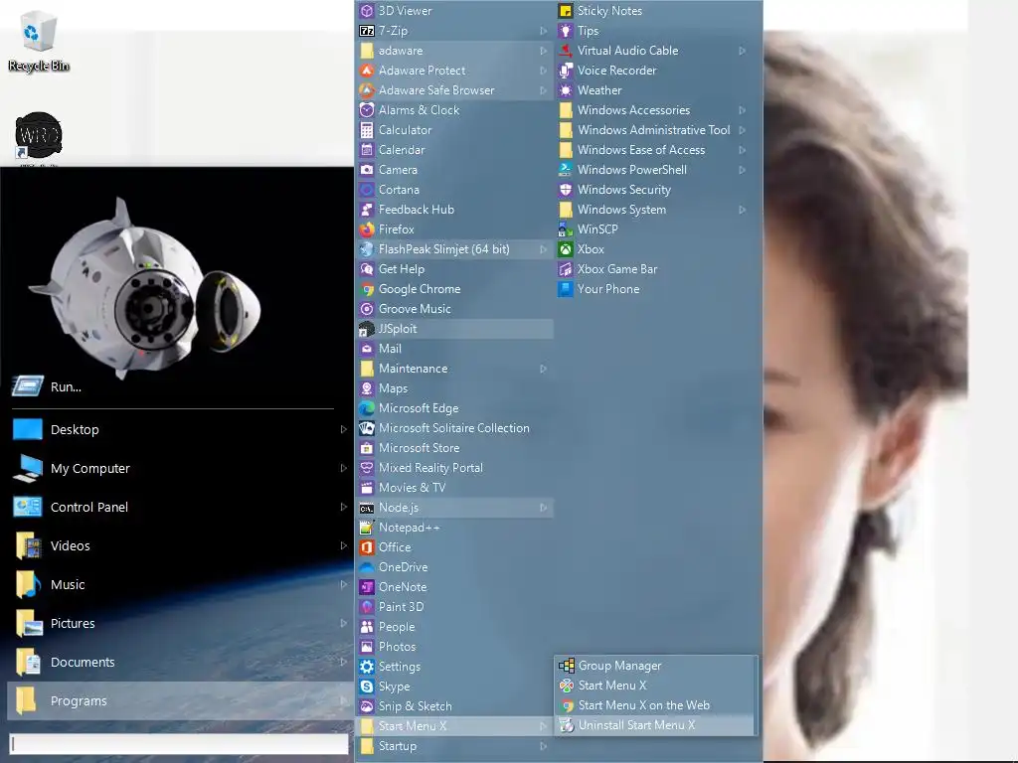
Task: Click the Group Manager icon
Action: point(566,666)
